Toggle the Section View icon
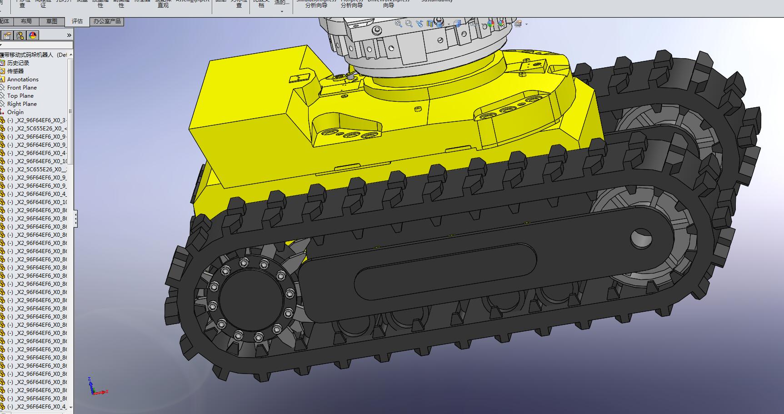Screen dimensions: 784x414 pos(430,24)
